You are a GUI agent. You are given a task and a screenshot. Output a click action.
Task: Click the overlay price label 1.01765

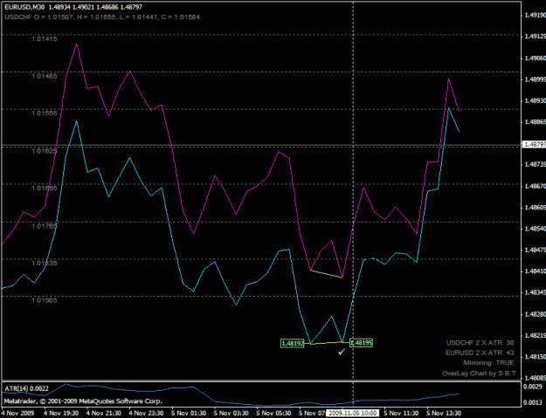click(45, 226)
